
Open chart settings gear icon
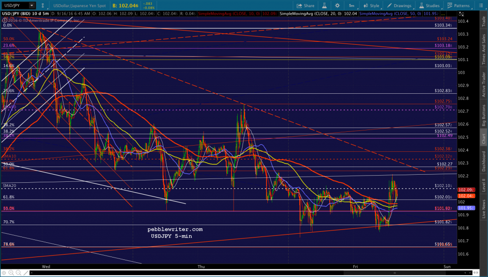[x=337, y=6]
